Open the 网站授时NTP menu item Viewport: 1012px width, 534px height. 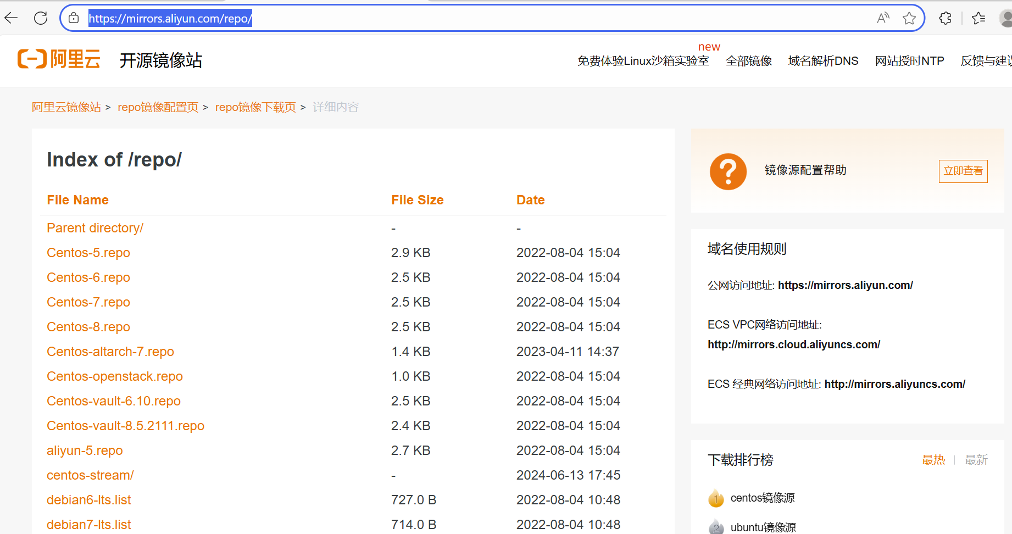pos(909,61)
